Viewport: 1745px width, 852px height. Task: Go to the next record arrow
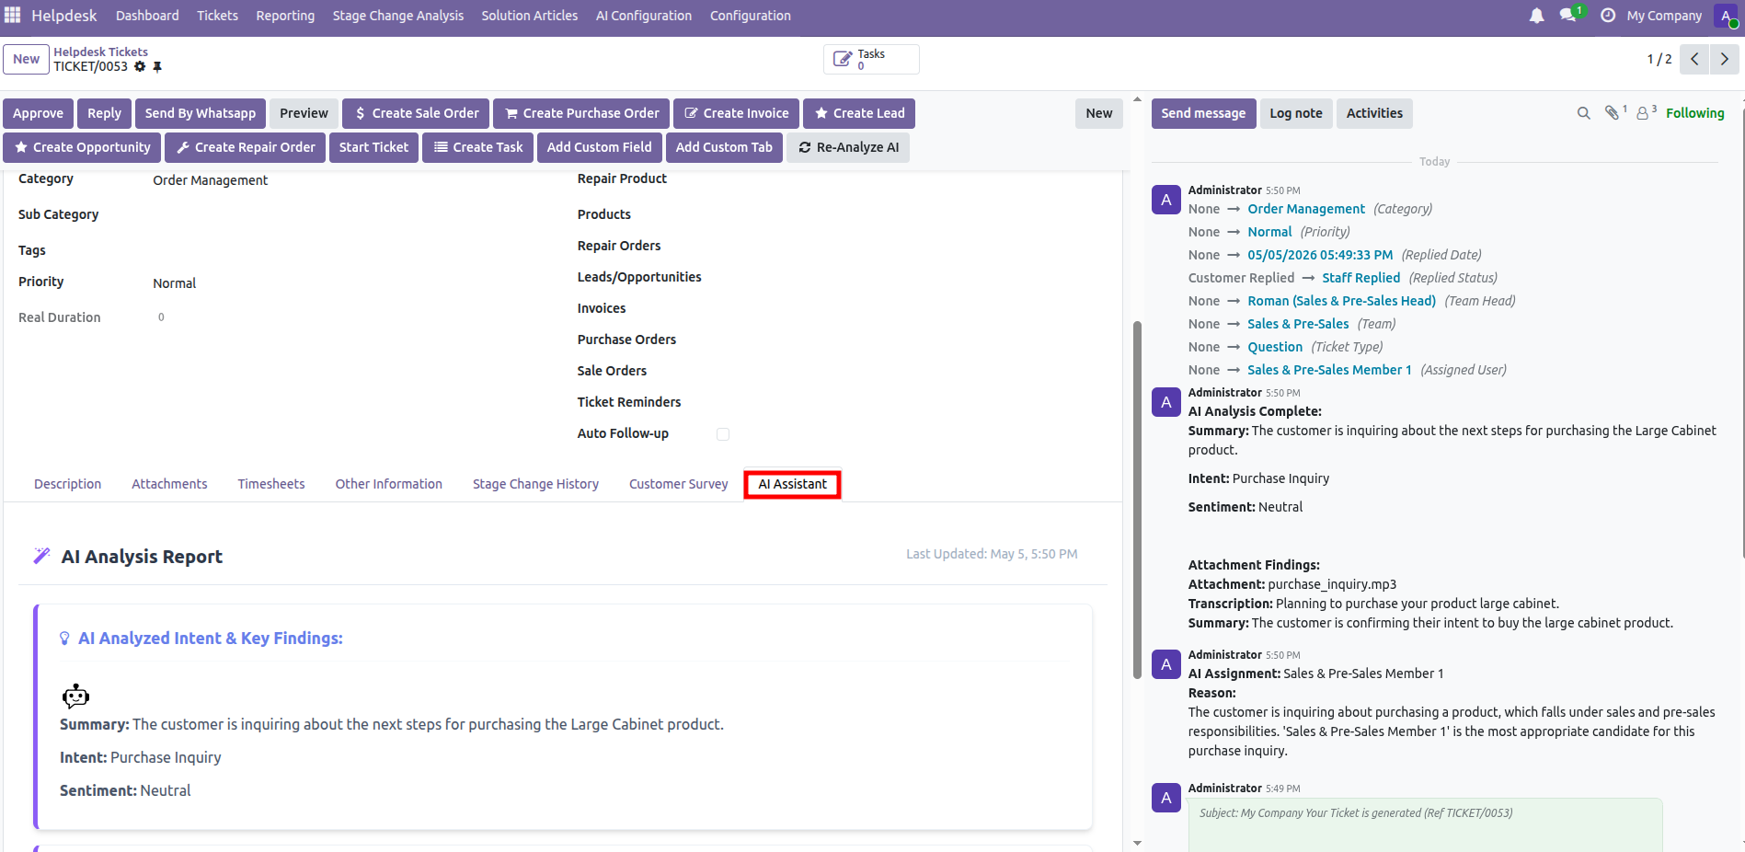point(1725,59)
